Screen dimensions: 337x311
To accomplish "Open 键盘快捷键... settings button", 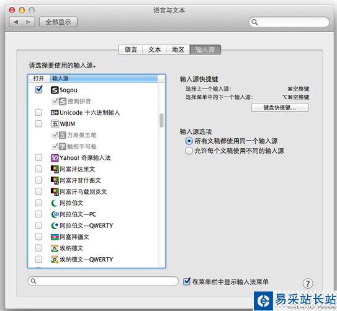I will [x=280, y=107].
